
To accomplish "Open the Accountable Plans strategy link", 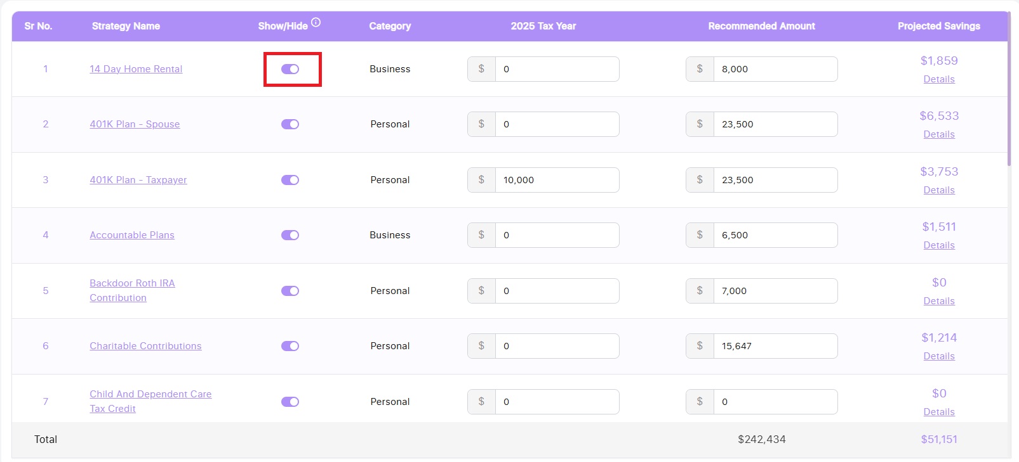I will tap(132, 235).
